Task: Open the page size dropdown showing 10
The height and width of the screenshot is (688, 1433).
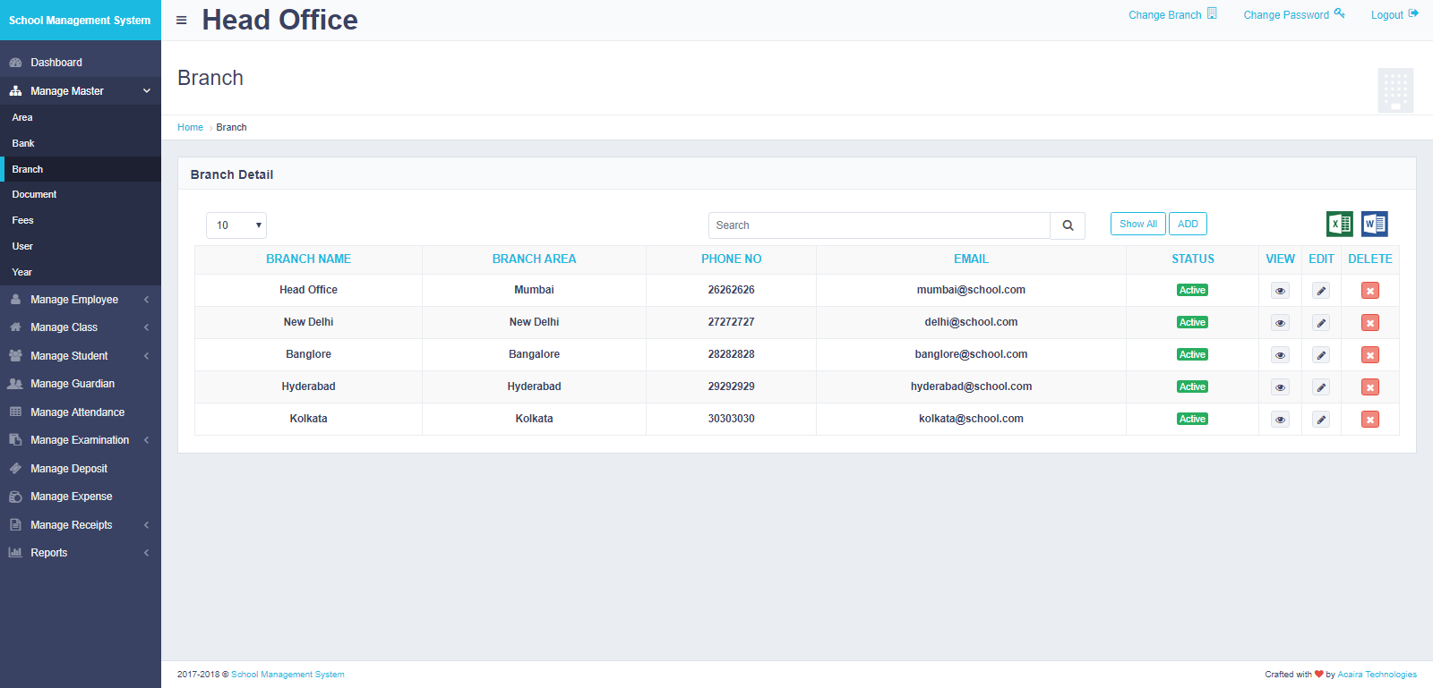Action: click(x=236, y=225)
